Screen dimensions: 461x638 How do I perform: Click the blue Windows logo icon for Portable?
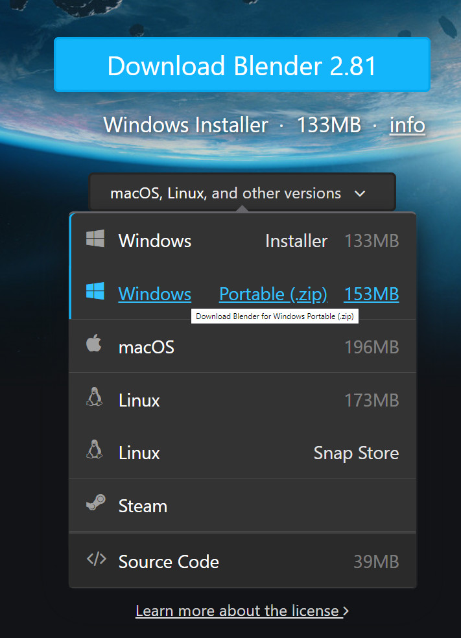[95, 291]
